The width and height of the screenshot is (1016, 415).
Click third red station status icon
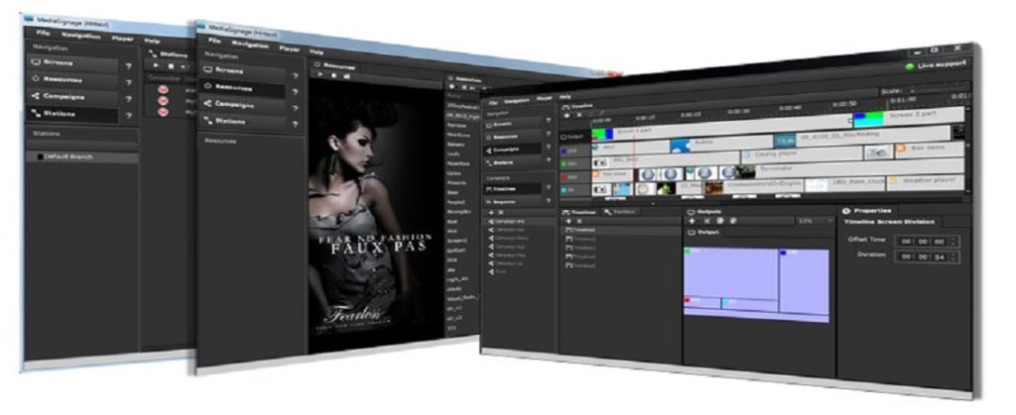click(x=163, y=112)
